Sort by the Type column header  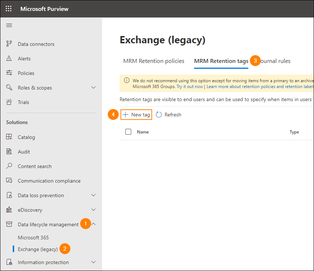click(x=294, y=132)
